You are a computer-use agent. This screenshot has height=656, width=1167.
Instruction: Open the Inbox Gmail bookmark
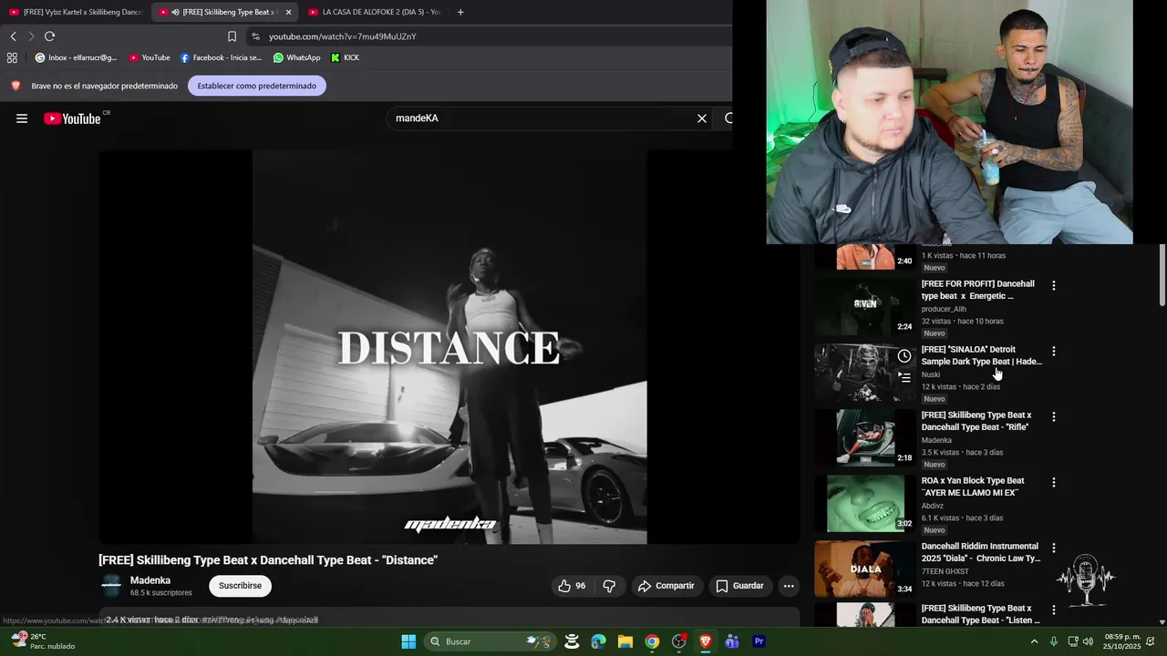click(76, 57)
